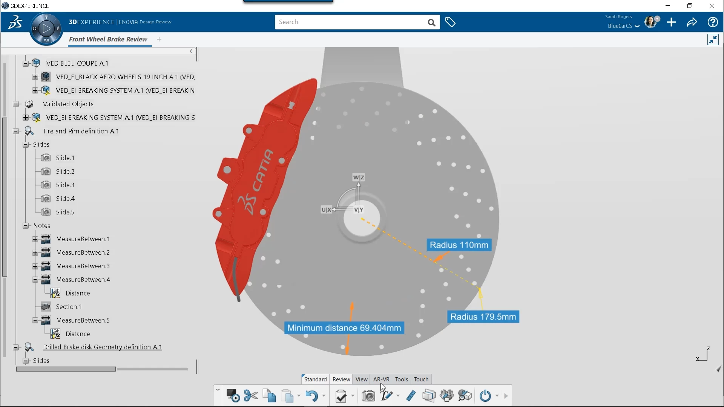Click the text annotation pencil tool
The height and width of the screenshot is (407, 724).
[386, 396]
